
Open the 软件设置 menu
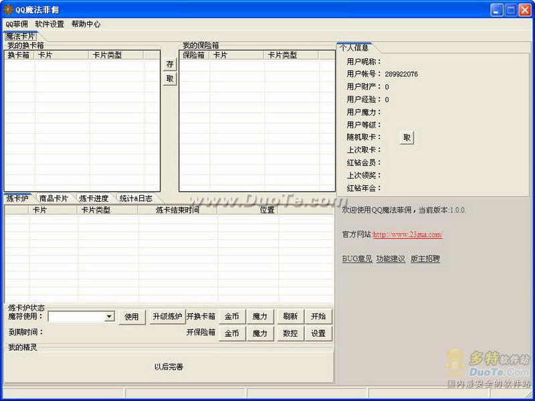tap(49, 24)
